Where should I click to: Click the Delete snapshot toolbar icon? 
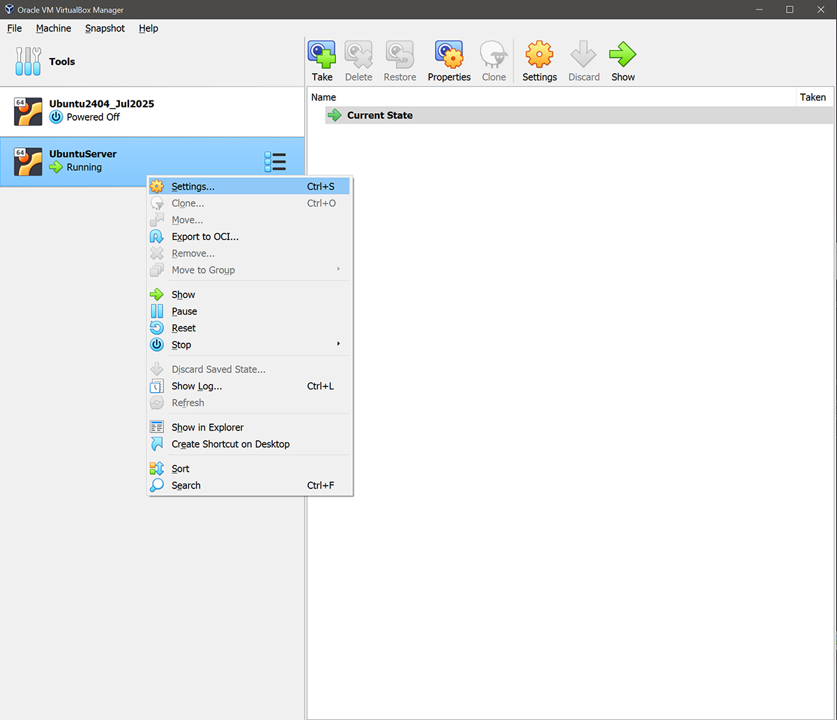359,54
